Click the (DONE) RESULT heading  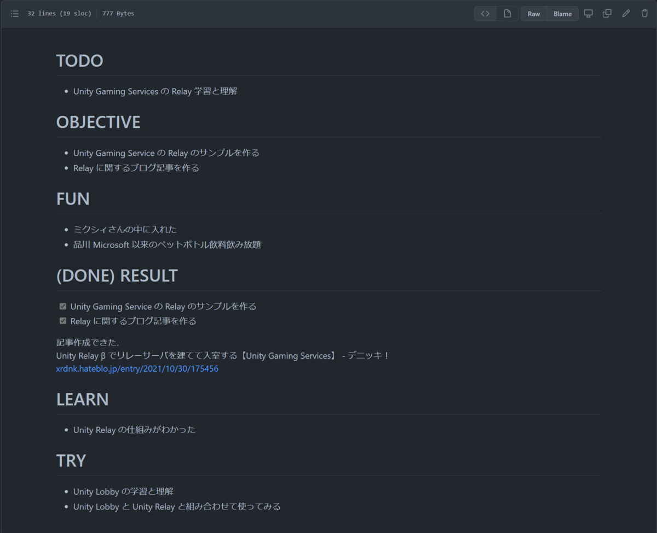(117, 276)
